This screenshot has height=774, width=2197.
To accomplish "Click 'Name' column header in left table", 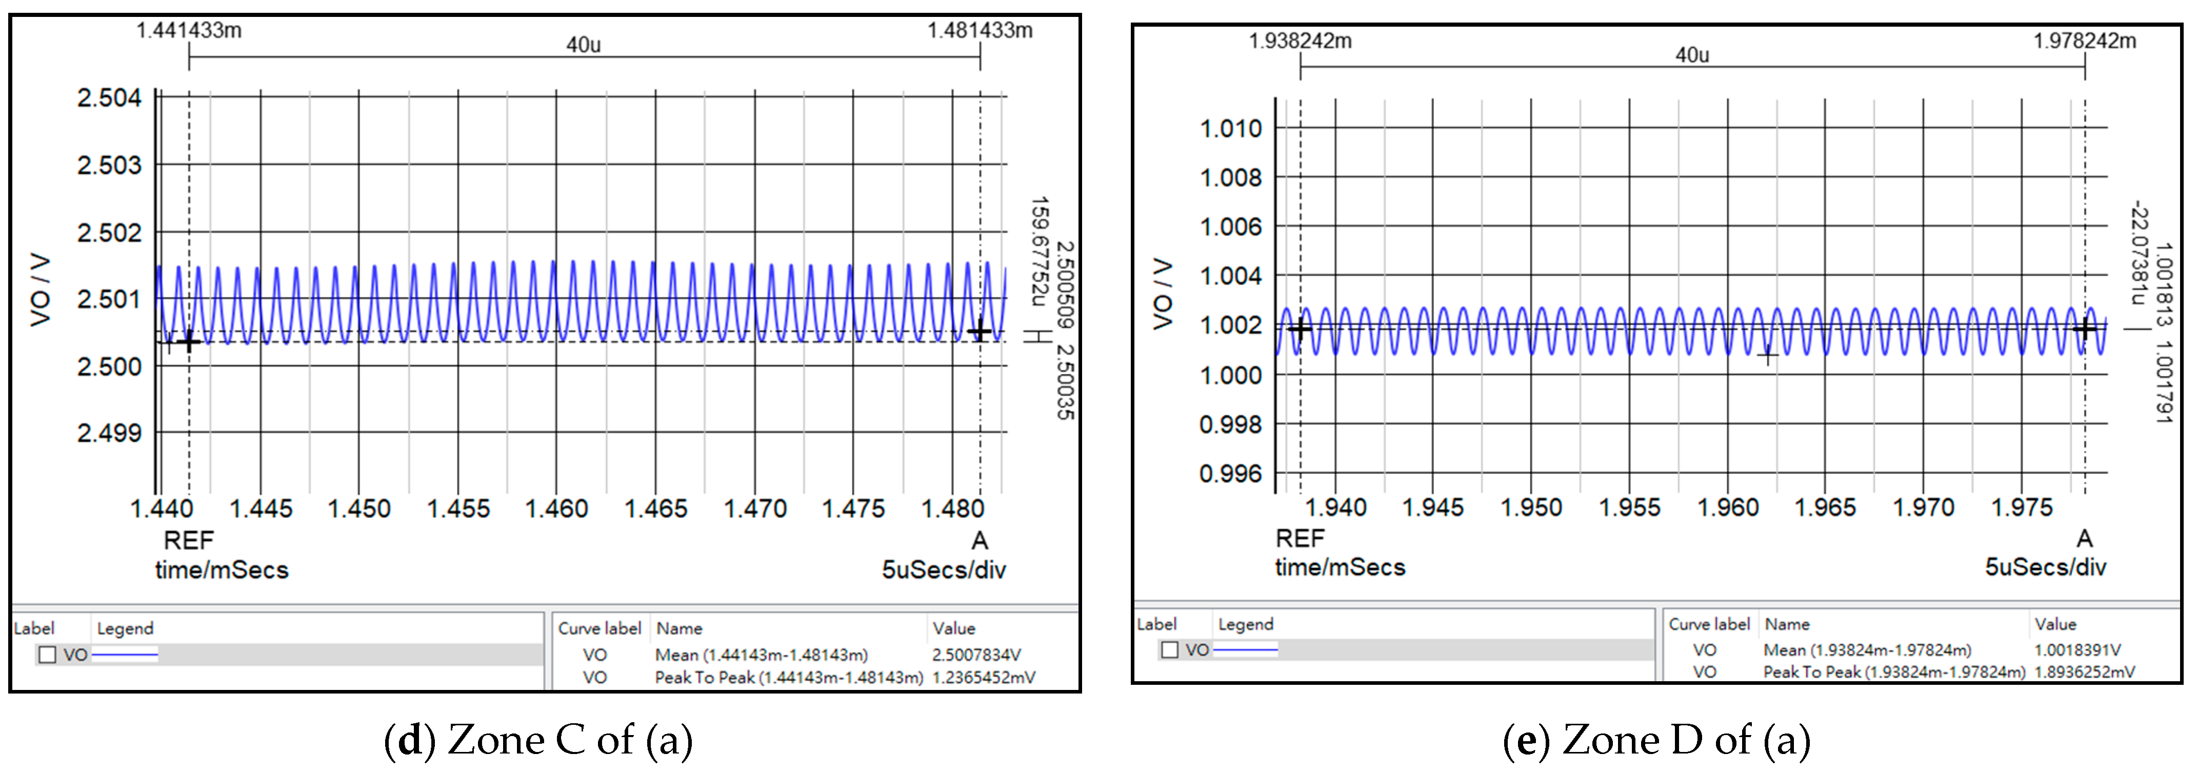I will click(x=679, y=628).
